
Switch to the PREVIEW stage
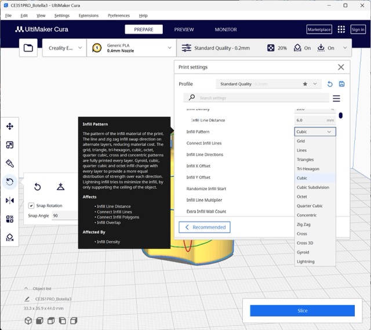point(184,30)
